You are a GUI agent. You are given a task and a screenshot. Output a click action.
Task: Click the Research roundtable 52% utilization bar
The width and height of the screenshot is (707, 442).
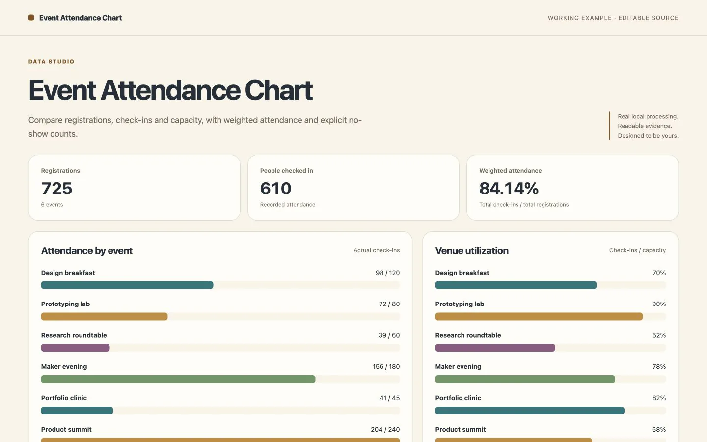coord(495,348)
